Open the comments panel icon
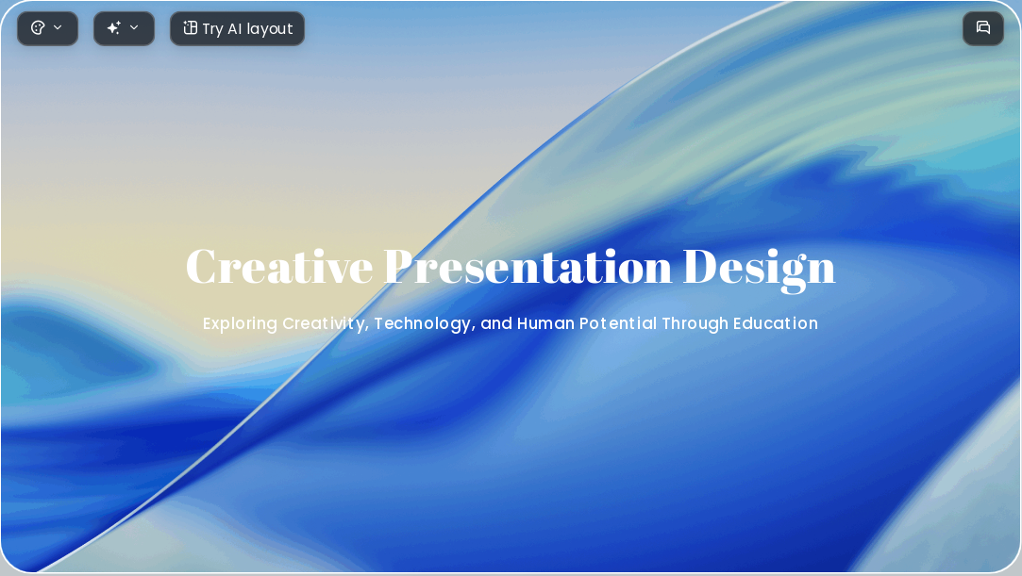 [x=983, y=28]
